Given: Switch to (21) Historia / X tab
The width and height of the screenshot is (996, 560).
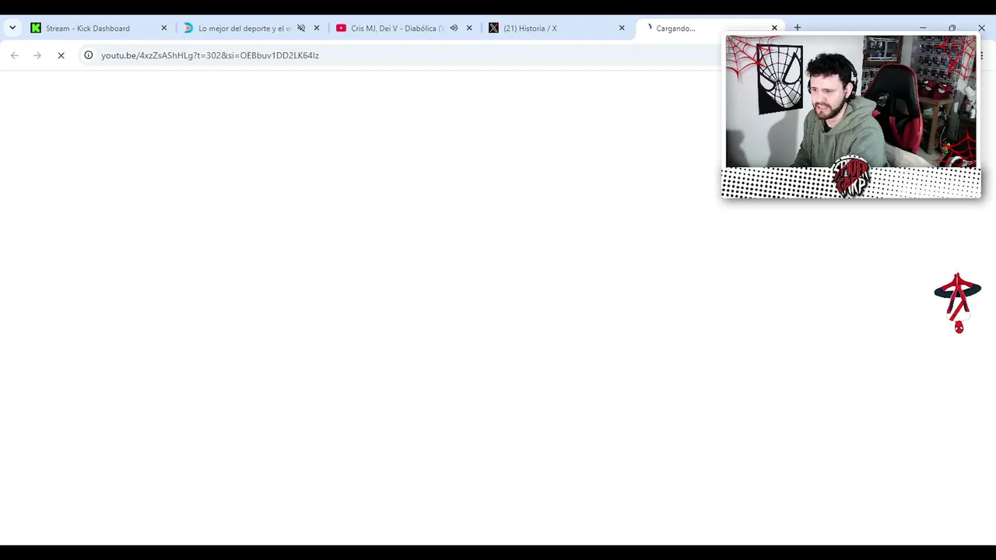Looking at the screenshot, I should 556,28.
